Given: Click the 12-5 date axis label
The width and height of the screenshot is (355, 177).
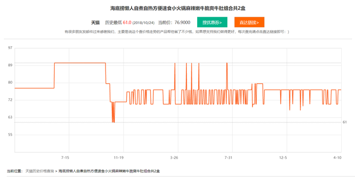Looking at the screenshot, I should (x=283, y=158).
